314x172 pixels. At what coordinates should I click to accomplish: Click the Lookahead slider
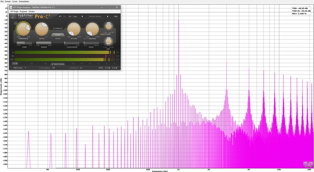pos(72,43)
